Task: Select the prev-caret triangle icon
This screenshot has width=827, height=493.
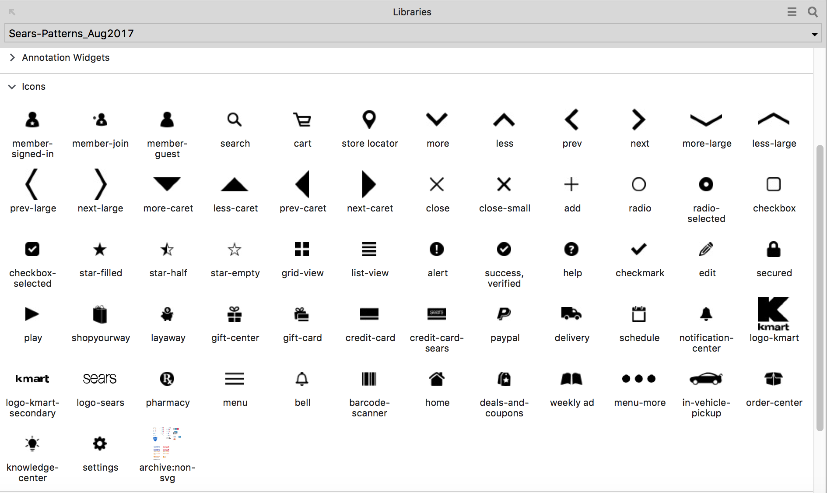Action: point(302,184)
